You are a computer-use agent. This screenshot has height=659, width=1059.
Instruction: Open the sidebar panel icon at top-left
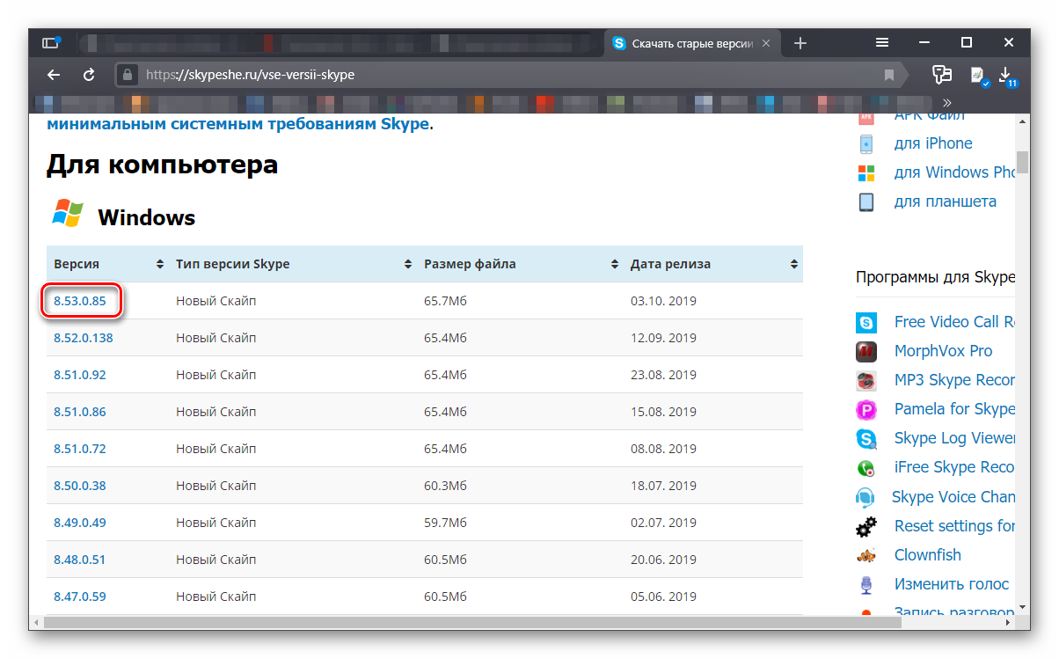tap(50, 42)
